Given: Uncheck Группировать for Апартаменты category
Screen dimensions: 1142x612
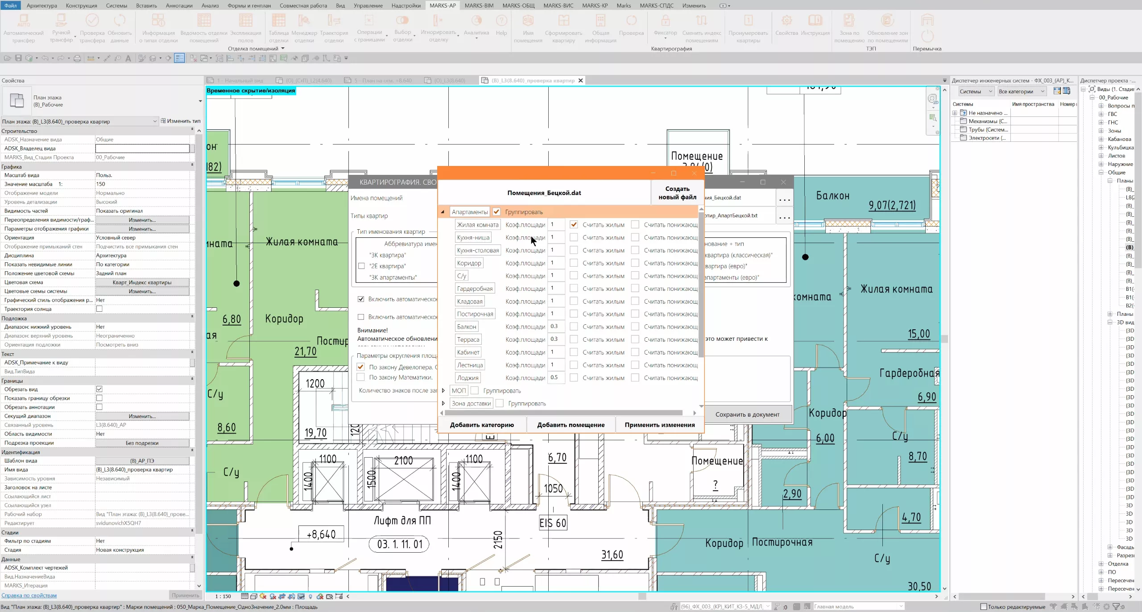Looking at the screenshot, I should coord(497,212).
